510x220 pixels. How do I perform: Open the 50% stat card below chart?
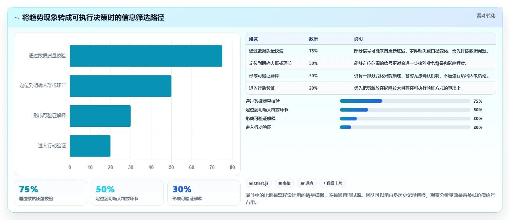tap(127, 193)
